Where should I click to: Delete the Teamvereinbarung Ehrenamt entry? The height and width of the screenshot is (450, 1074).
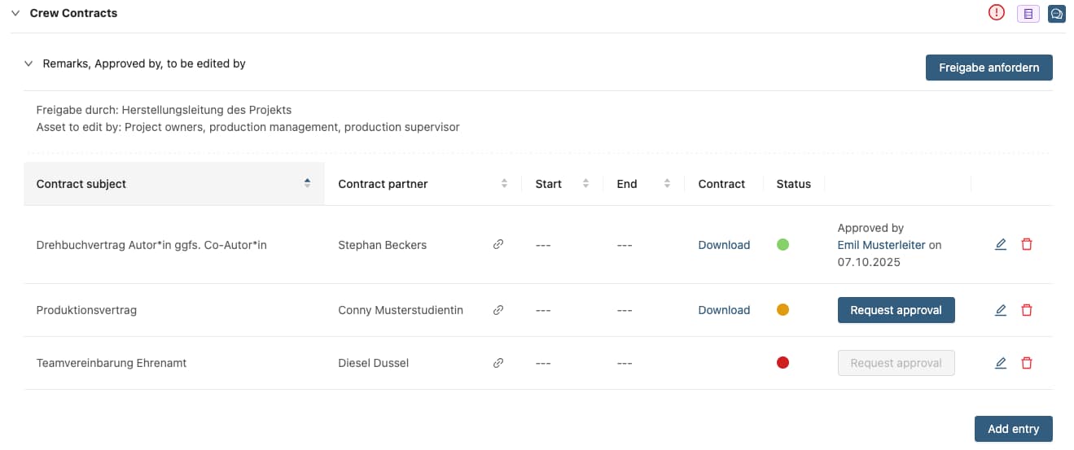(1027, 363)
